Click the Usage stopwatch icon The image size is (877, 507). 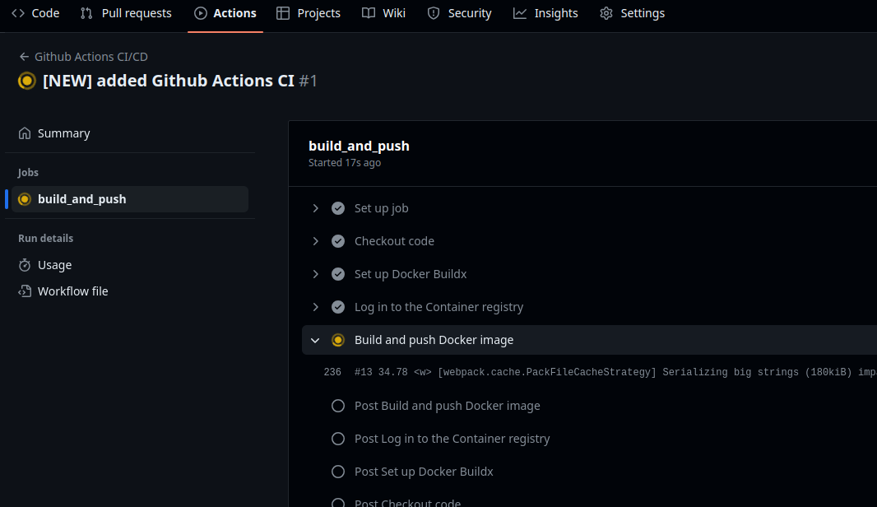(25, 265)
